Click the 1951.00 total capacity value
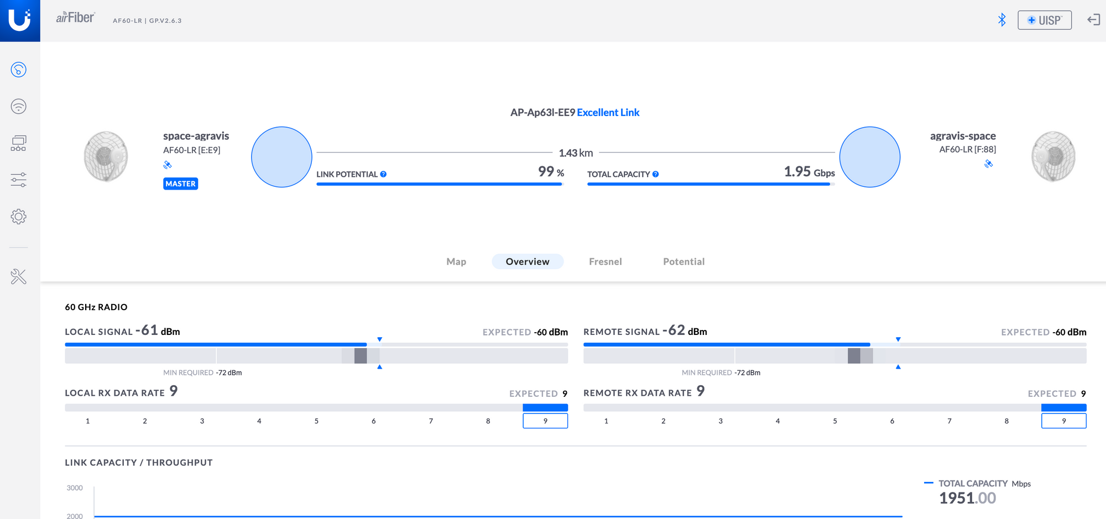 click(x=968, y=498)
